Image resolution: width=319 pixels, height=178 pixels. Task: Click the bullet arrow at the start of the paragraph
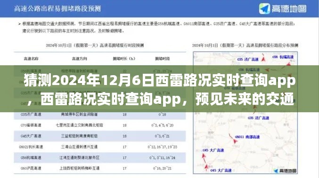click(19, 24)
